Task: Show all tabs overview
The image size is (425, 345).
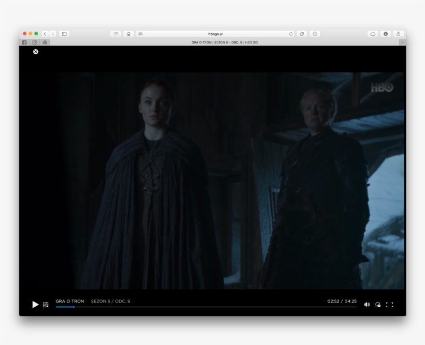Action: click(302, 34)
